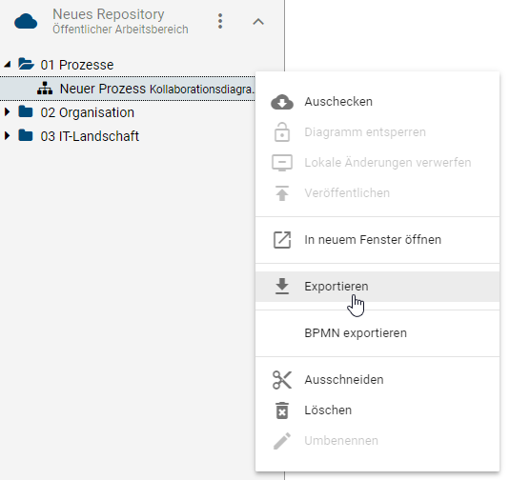Select the Neuer Prozess diagram row
The width and height of the screenshot is (510, 480).
click(128, 89)
